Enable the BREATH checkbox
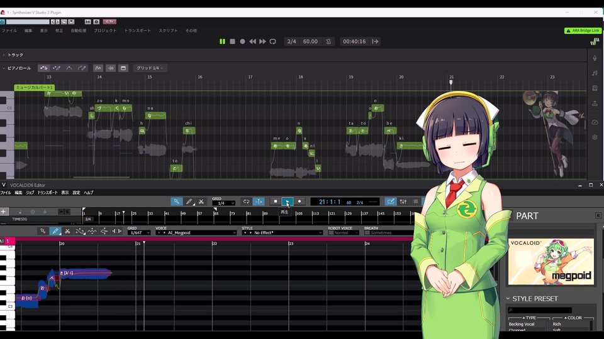This screenshot has width=604, height=339. point(367,233)
